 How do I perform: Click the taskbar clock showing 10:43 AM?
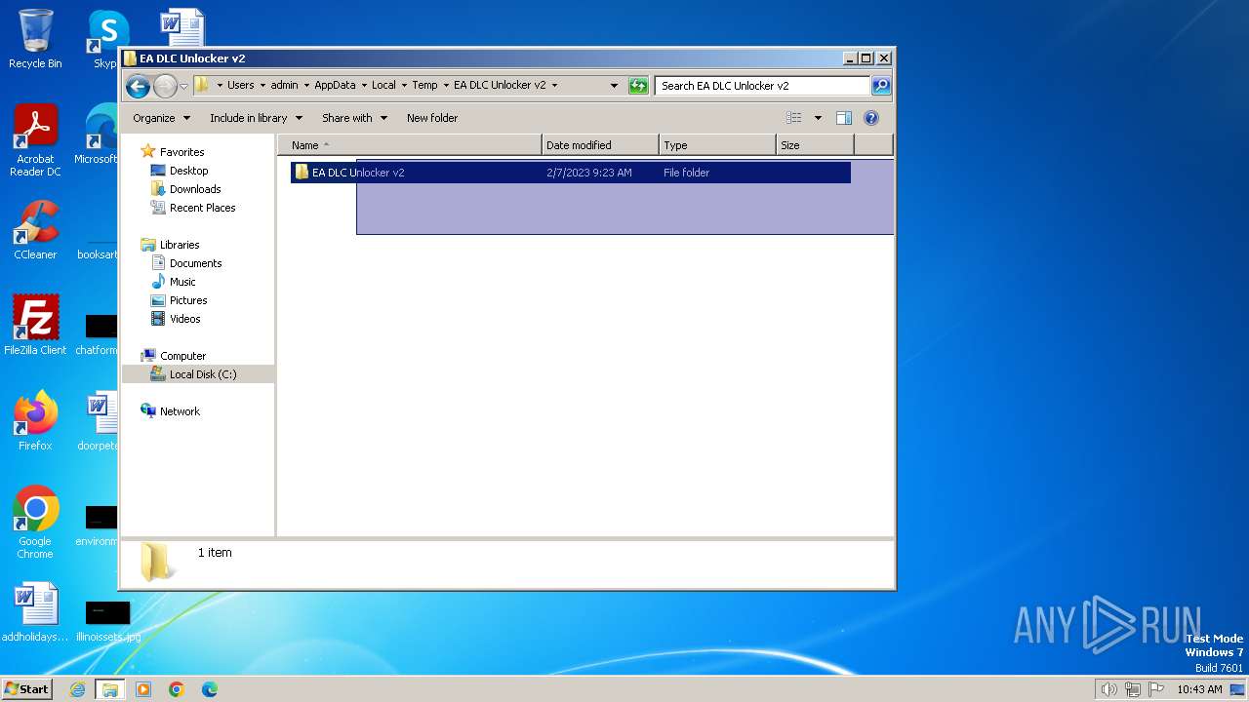point(1199,689)
